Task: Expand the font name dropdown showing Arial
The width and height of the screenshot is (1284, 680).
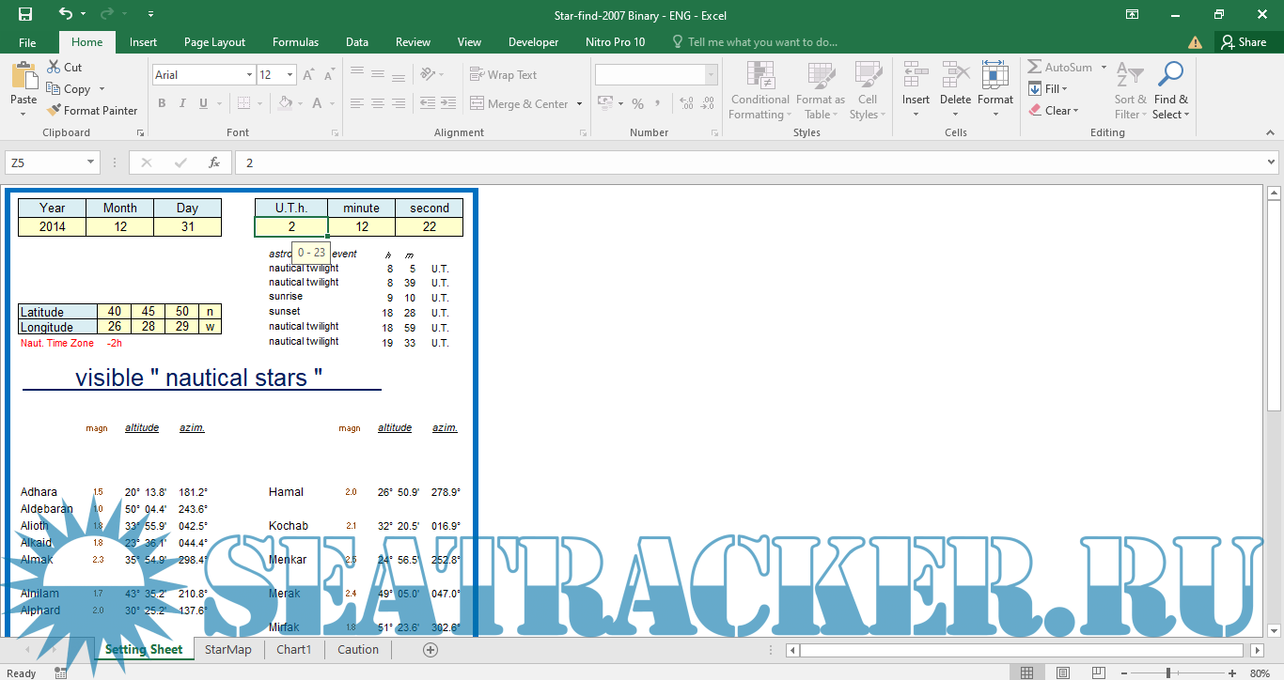Action: [249, 75]
